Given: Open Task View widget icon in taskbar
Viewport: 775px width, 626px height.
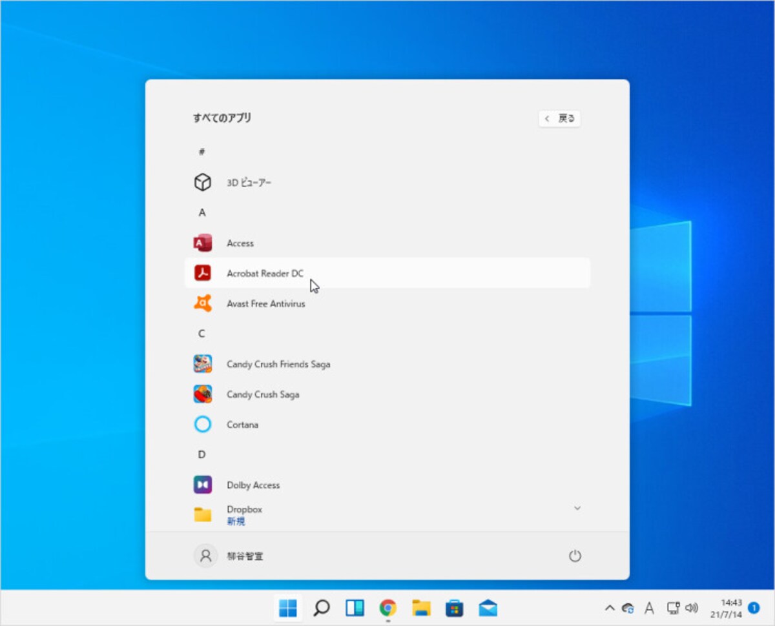Looking at the screenshot, I should [x=355, y=608].
